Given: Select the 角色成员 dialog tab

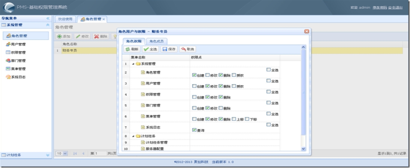Looking at the screenshot, I should pyautogui.click(x=157, y=42).
